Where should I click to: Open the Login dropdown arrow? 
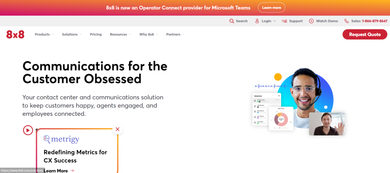pos(274,21)
